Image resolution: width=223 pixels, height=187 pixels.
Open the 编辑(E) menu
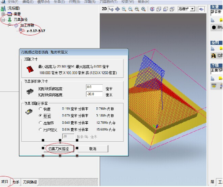[28, 2]
